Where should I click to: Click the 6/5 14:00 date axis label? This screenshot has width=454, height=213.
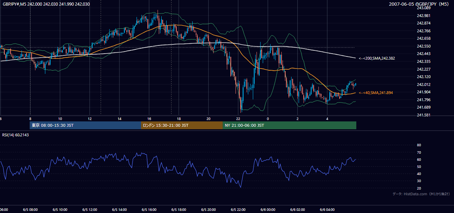119,210
